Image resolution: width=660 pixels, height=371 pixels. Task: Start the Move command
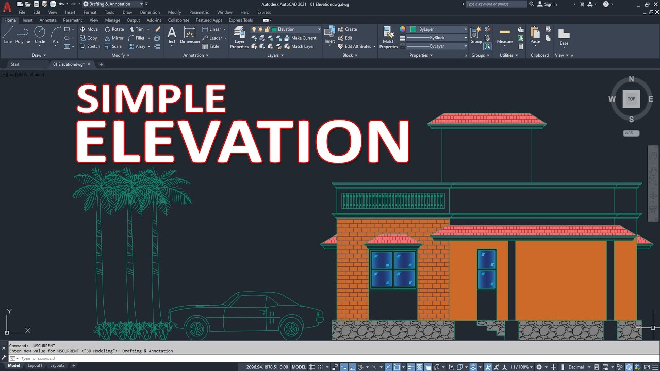point(89,29)
